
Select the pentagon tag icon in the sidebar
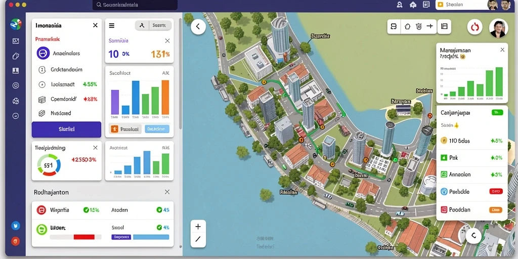pyautogui.click(x=16, y=56)
